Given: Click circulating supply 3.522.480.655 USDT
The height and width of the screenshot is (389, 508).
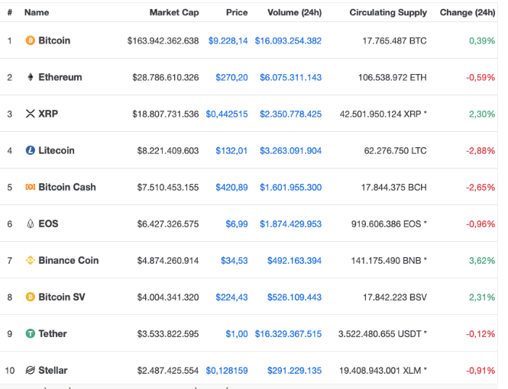Looking at the screenshot, I should [x=383, y=334].
